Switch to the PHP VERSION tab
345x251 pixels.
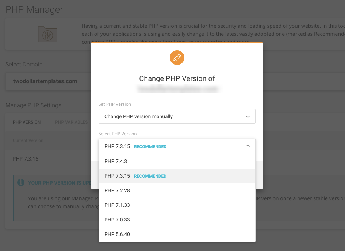tap(26, 122)
